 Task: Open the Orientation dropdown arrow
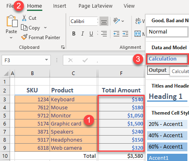click(123, 21)
